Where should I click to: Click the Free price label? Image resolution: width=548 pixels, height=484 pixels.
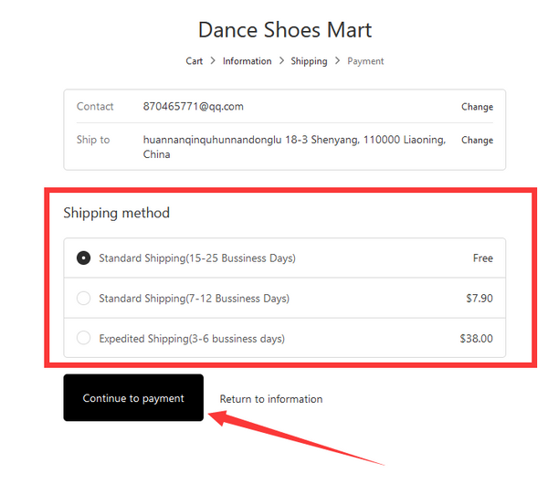[482, 258]
